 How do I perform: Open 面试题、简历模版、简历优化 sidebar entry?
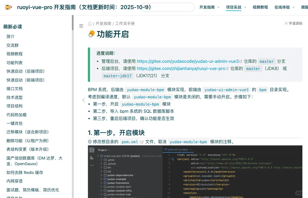(x=33, y=190)
